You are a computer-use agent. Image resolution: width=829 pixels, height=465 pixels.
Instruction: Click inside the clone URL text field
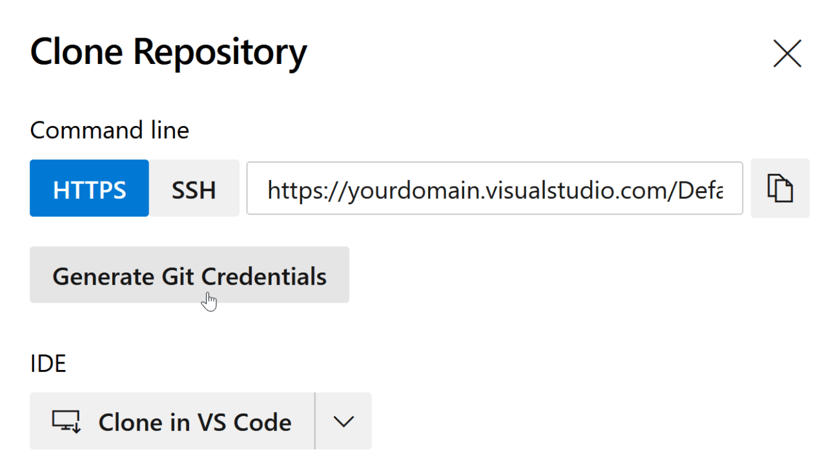click(495, 188)
